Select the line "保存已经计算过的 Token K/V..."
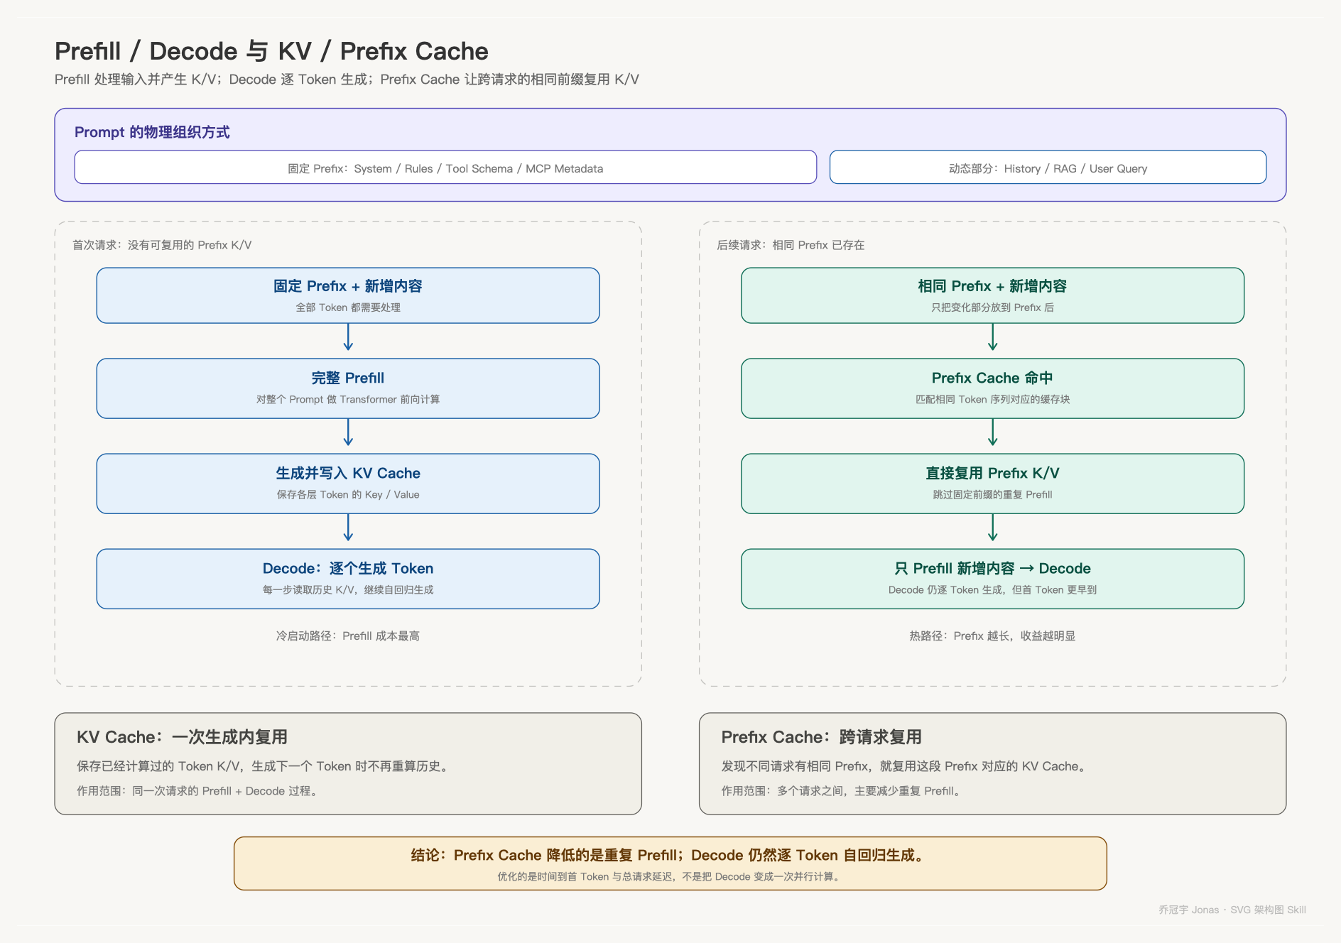The height and width of the screenshot is (943, 1341). pyautogui.click(x=262, y=766)
